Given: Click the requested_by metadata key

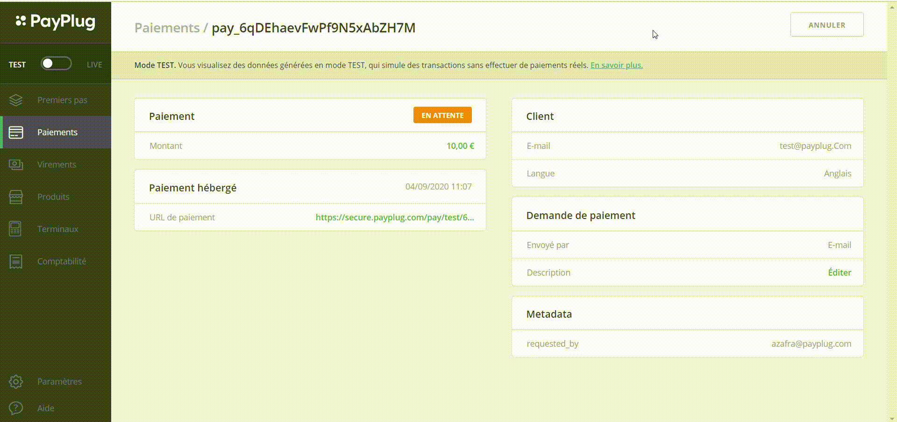Looking at the screenshot, I should tap(553, 344).
